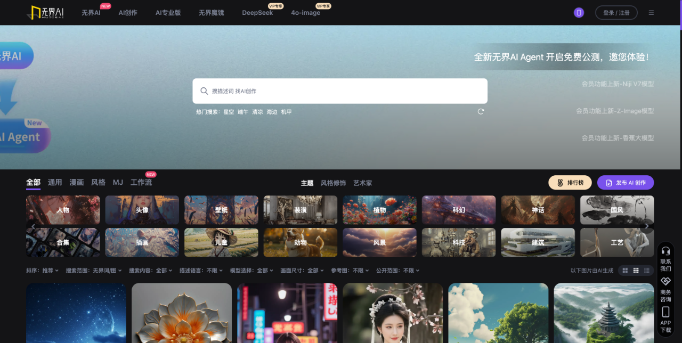Click the 联系我们 headset icon
The image size is (682, 343).
pyautogui.click(x=665, y=251)
